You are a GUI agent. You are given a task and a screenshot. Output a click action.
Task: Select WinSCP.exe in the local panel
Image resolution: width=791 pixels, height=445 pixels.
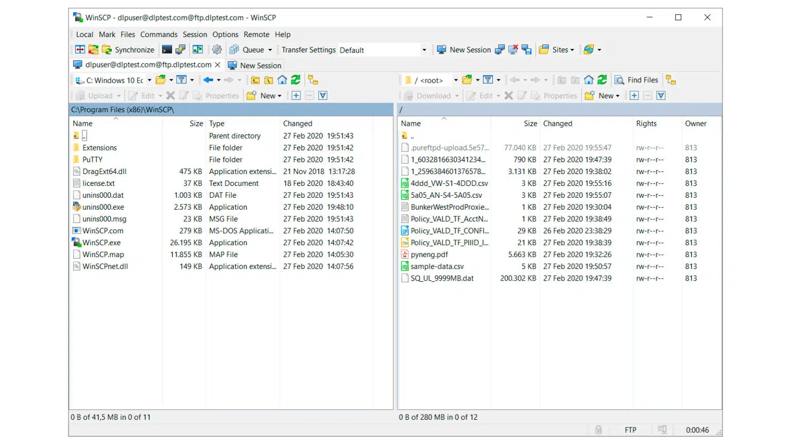[x=101, y=243]
